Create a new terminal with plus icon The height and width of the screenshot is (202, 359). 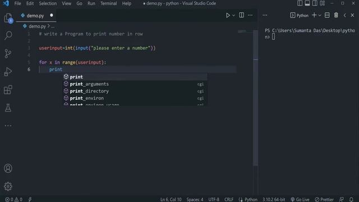[x=314, y=15]
